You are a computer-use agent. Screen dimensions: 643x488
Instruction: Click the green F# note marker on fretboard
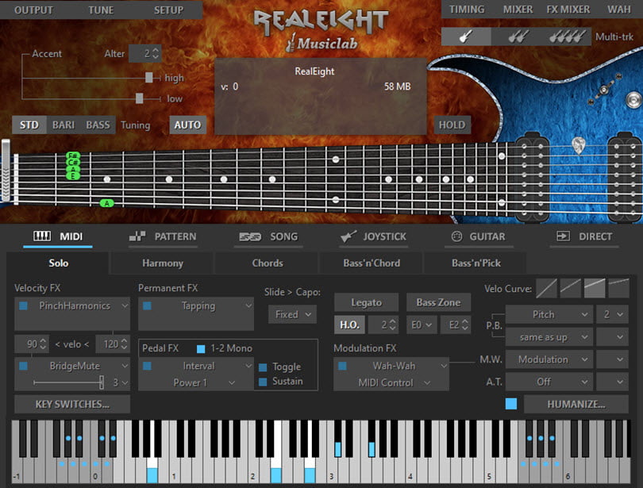point(73,156)
